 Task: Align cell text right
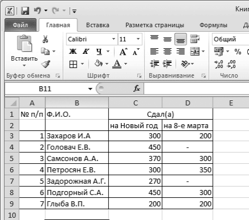click(x=180, y=52)
